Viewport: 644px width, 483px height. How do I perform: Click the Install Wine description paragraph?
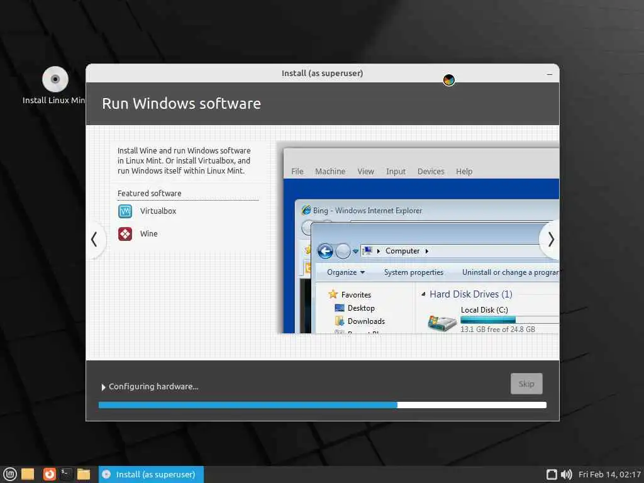coord(184,160)
